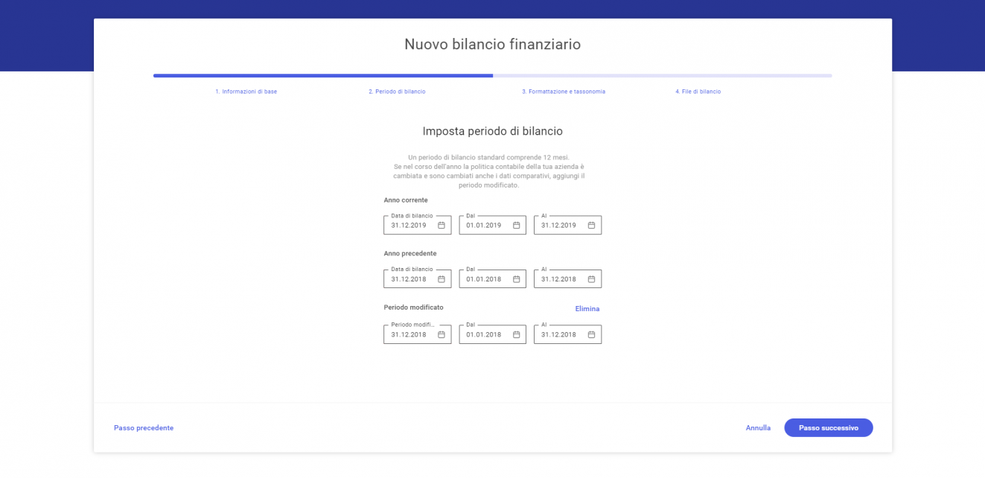Open step 4 File di bilancio
985x478 pixels.
tap(698, 92)
